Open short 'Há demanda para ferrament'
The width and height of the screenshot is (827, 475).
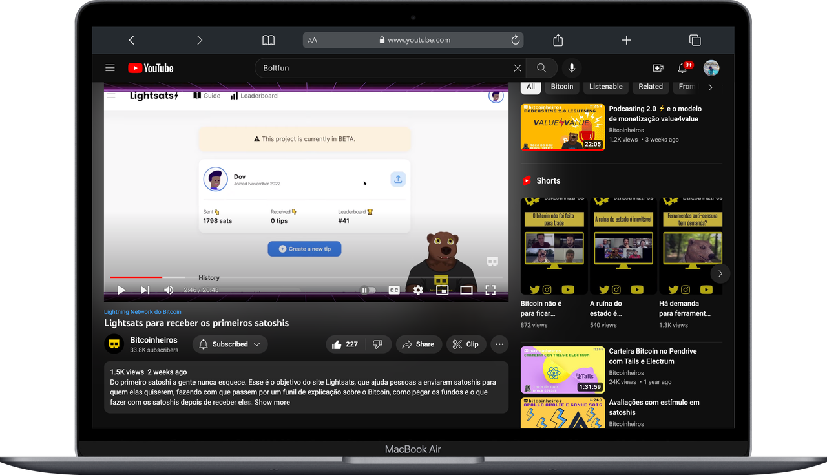click(x=691, y=264)
